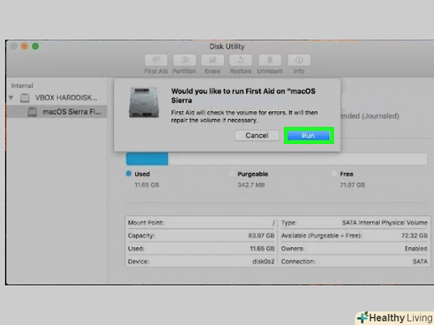Click the dialog heading about First Aid

243,96
